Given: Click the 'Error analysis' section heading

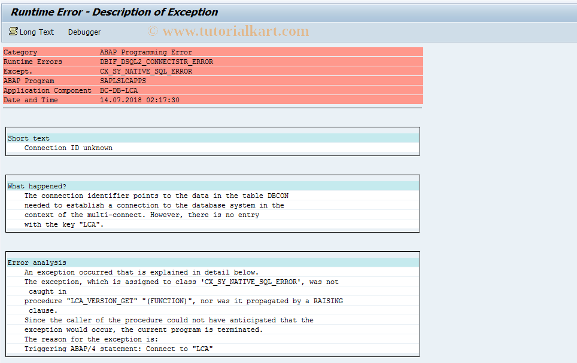Looking at the screenshot, I should pos(37,263).
